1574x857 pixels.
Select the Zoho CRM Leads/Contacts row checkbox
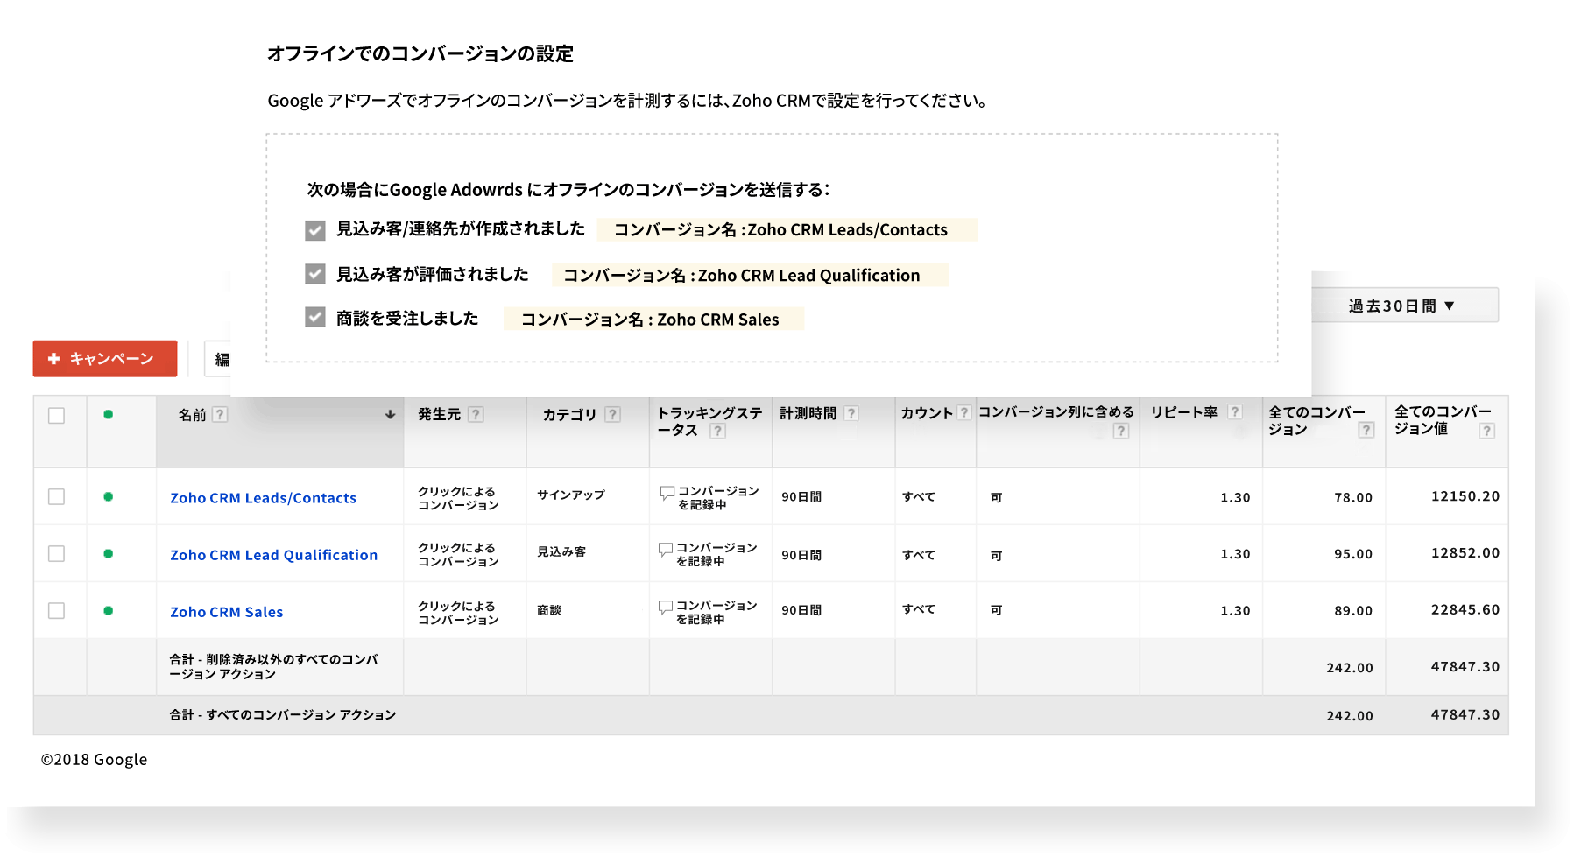(x=57, y=497)
